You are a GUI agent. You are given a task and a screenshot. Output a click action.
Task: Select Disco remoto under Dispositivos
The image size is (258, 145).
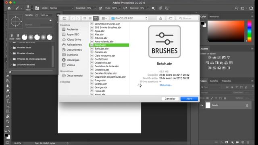point(75,76)
